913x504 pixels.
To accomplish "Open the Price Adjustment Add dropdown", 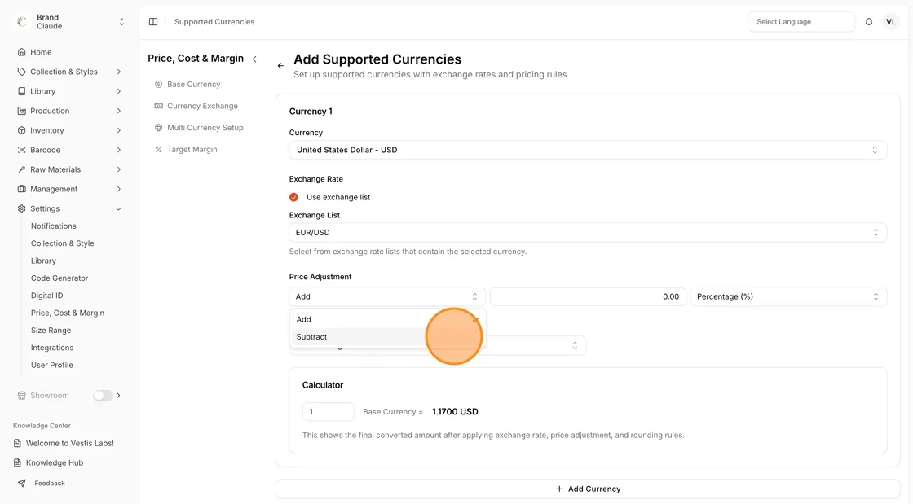I will click(x=387, y=296).
